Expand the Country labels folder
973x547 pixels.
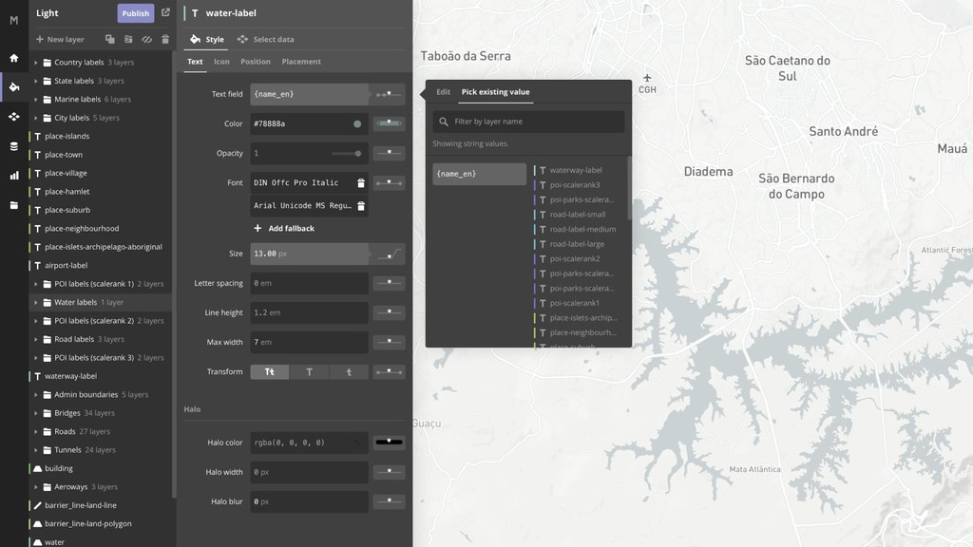point(36,63)
